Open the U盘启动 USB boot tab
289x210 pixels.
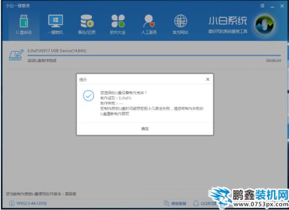pos(24,25)
